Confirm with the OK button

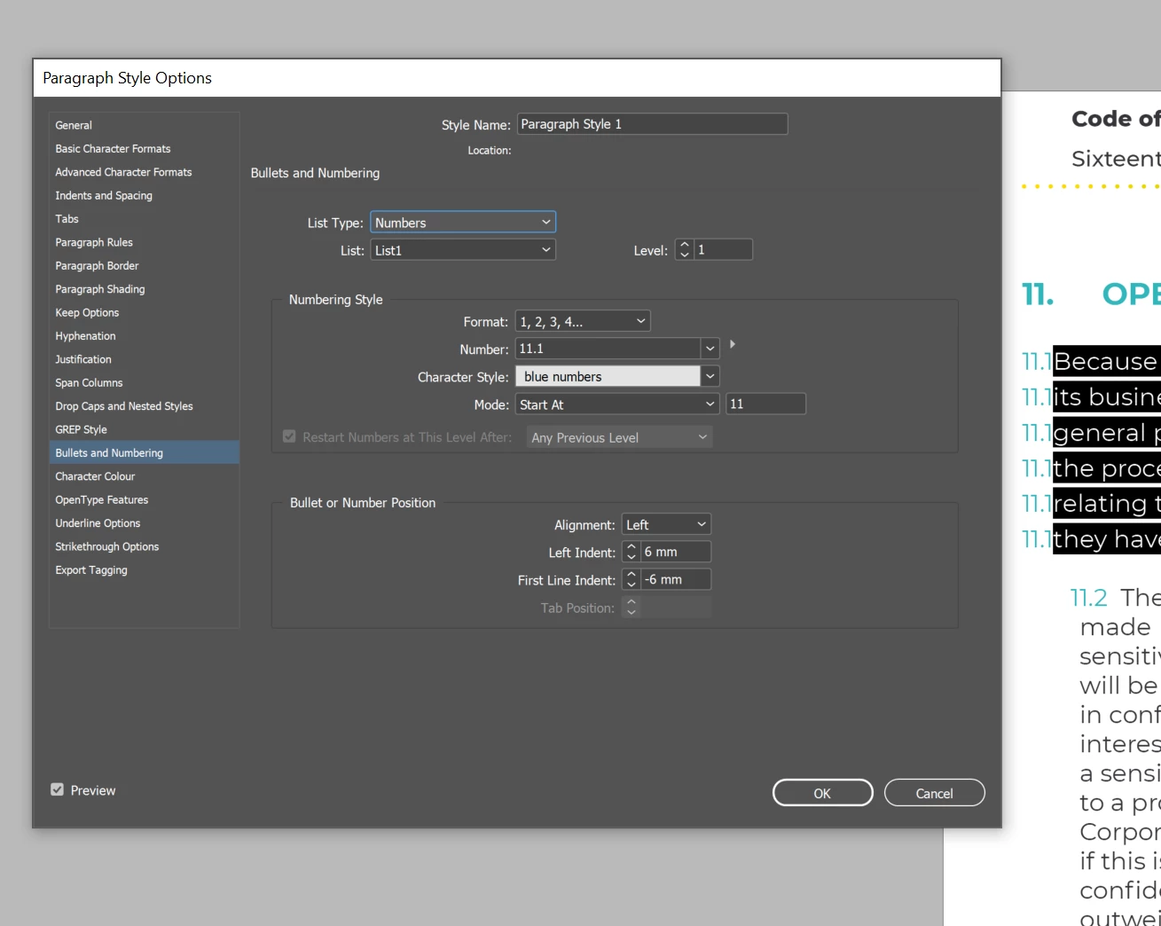[x=822, y=793]
